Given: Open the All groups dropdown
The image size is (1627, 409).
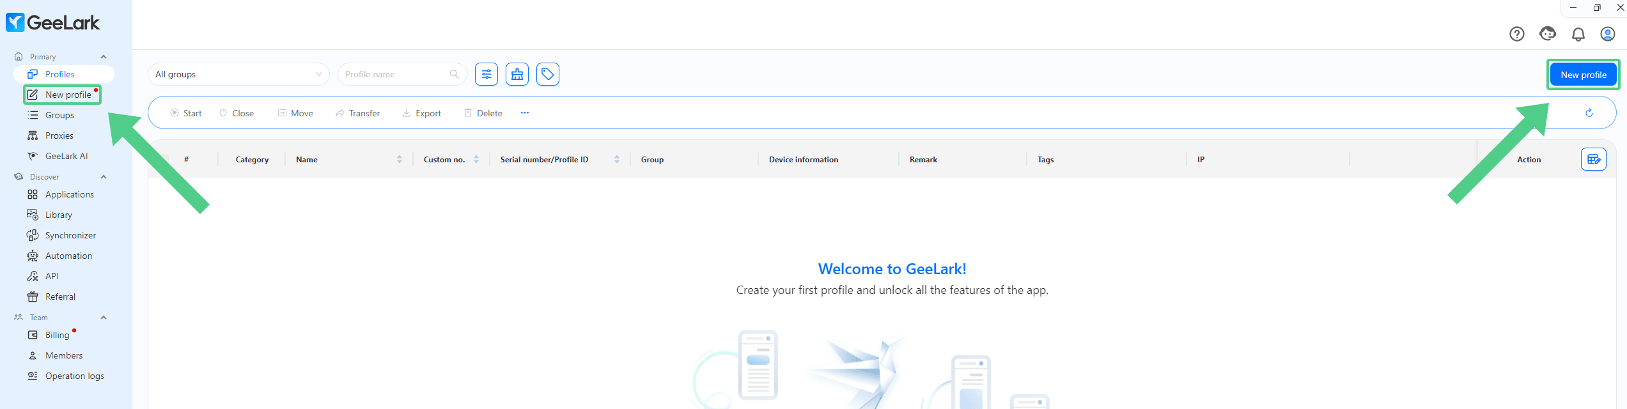Looking at the screenshot, I should point(238,74).
